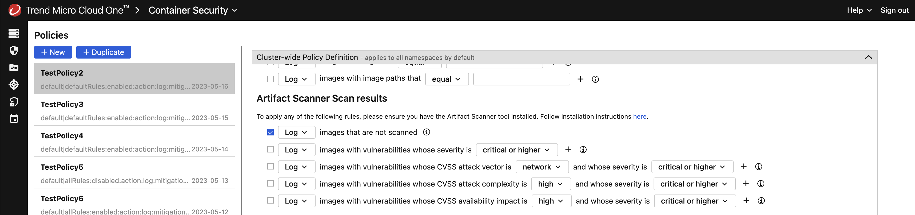Enable the CVSS attack vector rule checkbox

pyautogui.click(x=270, y=167)
